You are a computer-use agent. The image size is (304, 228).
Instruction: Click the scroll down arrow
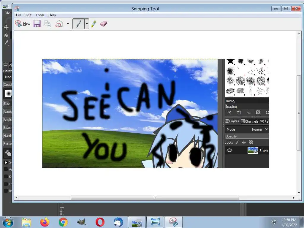point(299,193)
